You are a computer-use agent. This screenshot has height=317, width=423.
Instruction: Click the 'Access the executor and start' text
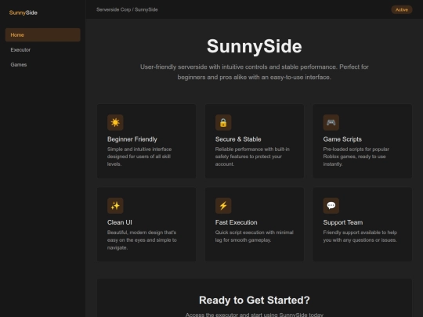coord(254,315)
